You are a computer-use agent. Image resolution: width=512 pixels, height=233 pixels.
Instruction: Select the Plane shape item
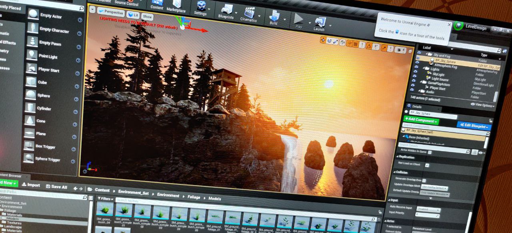tap(50, 133)
